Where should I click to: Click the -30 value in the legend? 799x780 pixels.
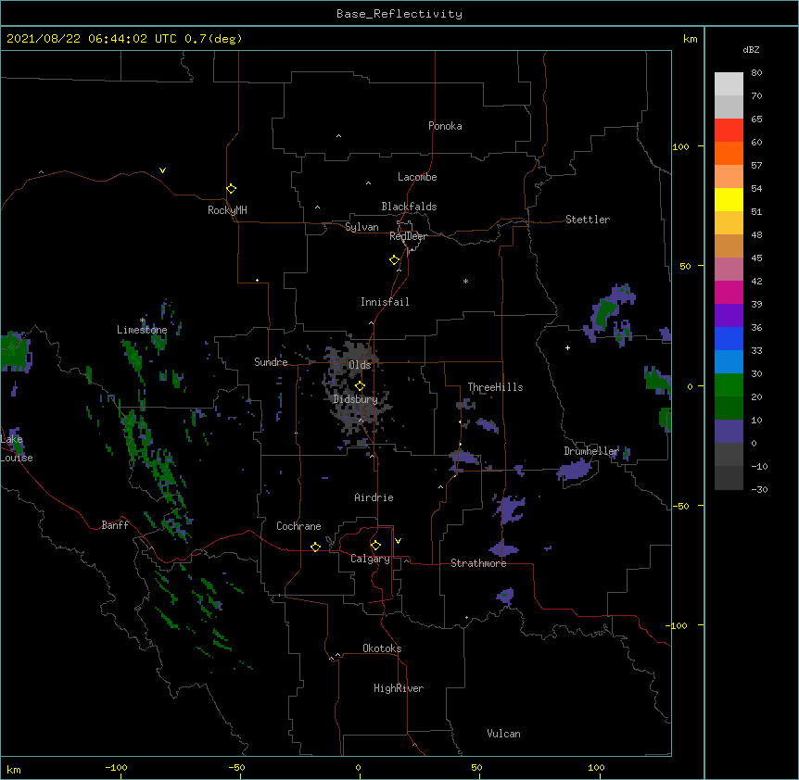(x=759, y=489)
